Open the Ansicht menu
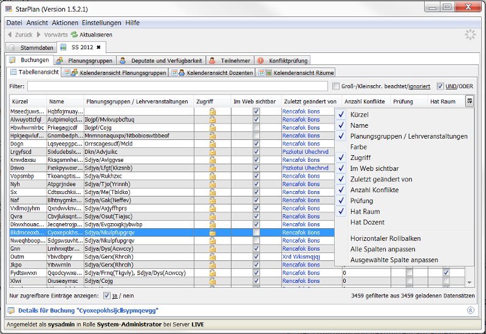The width and height of the screenshot is (486, 334). click(37, 23)
